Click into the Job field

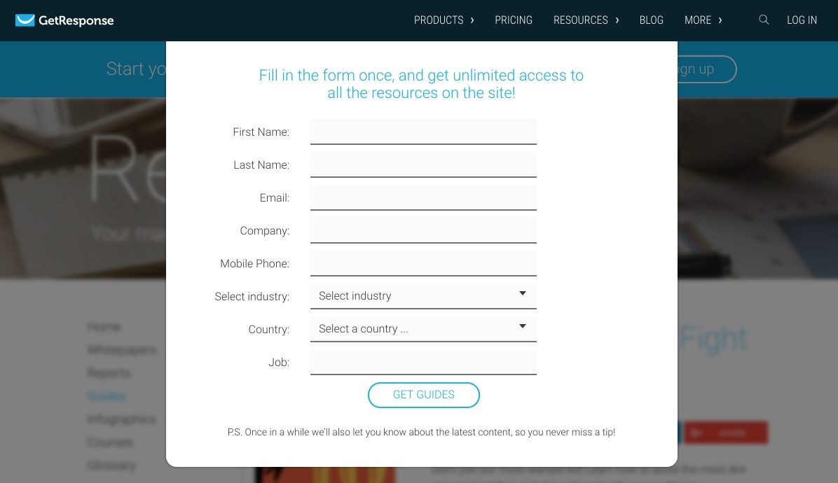coord(423,362)
